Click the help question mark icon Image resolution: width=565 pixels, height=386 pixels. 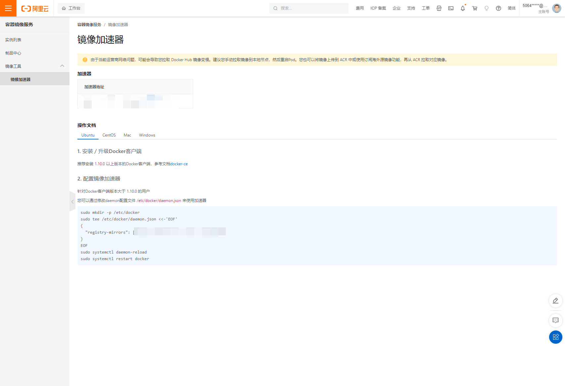pos(499,8)
